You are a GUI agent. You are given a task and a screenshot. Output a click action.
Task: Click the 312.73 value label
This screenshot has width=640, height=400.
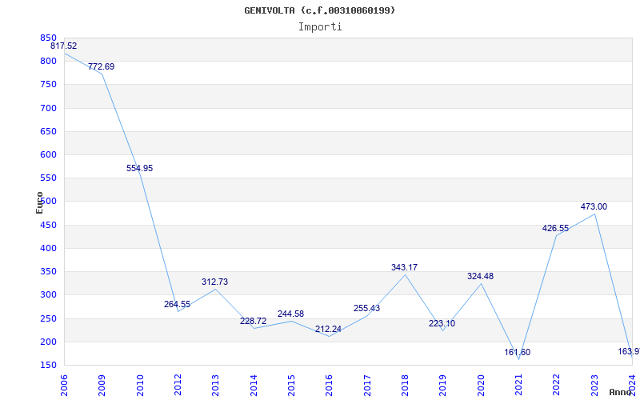214,282
